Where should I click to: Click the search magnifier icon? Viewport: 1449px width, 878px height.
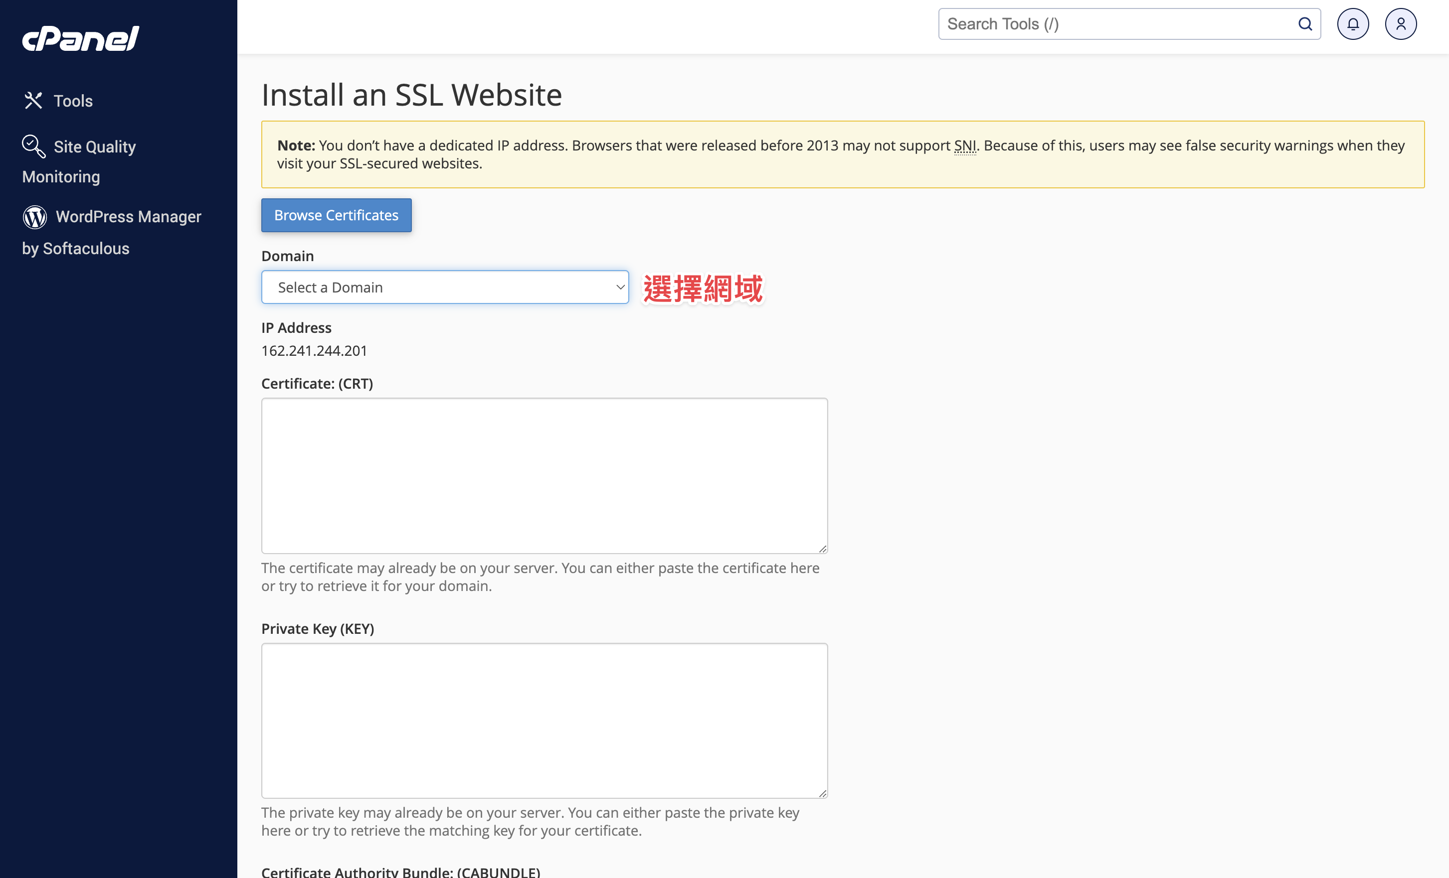(x=1305, y=24)
